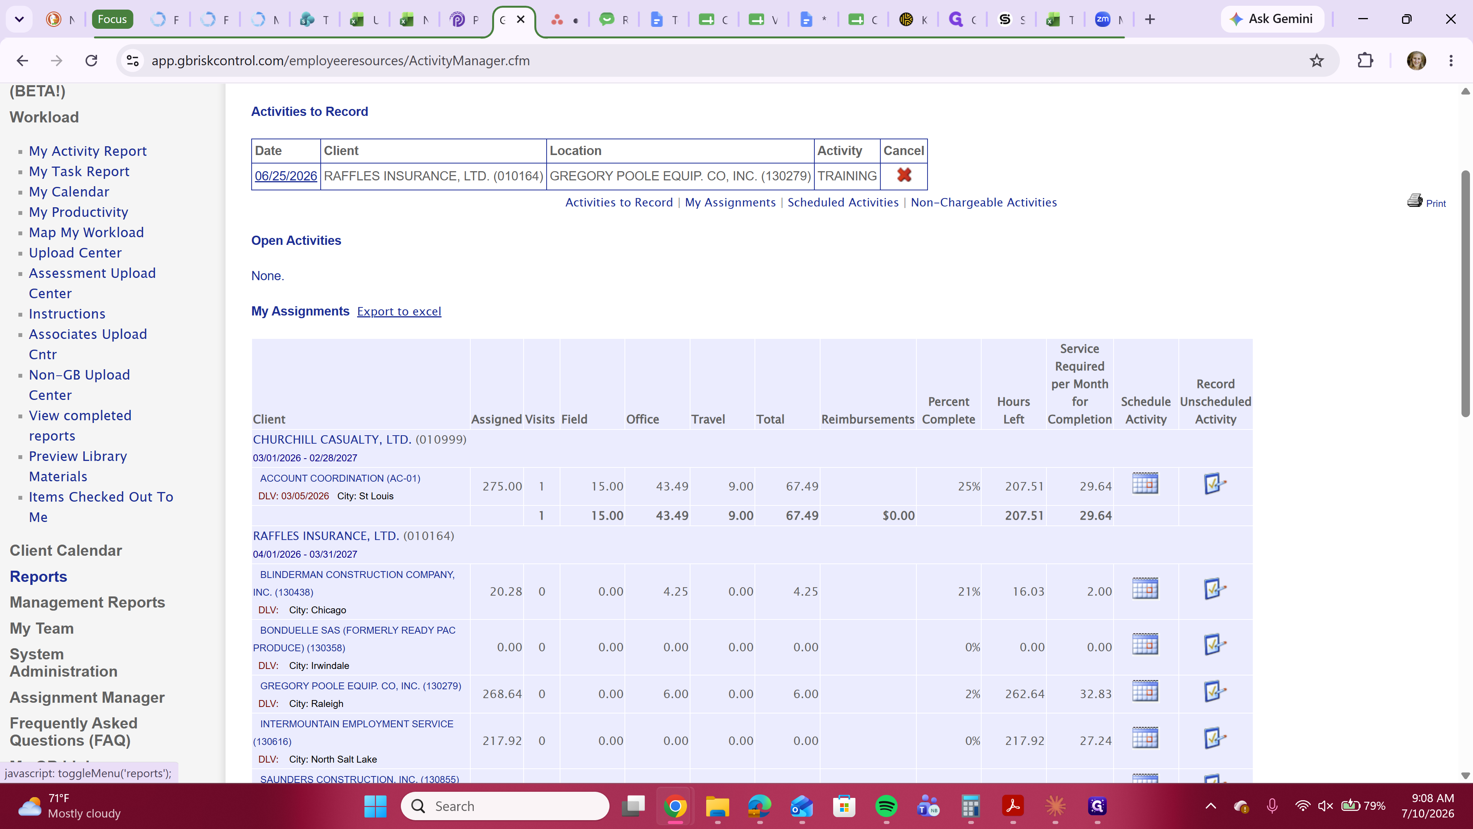Open My Productivity in sidebar

pos(78,212)
